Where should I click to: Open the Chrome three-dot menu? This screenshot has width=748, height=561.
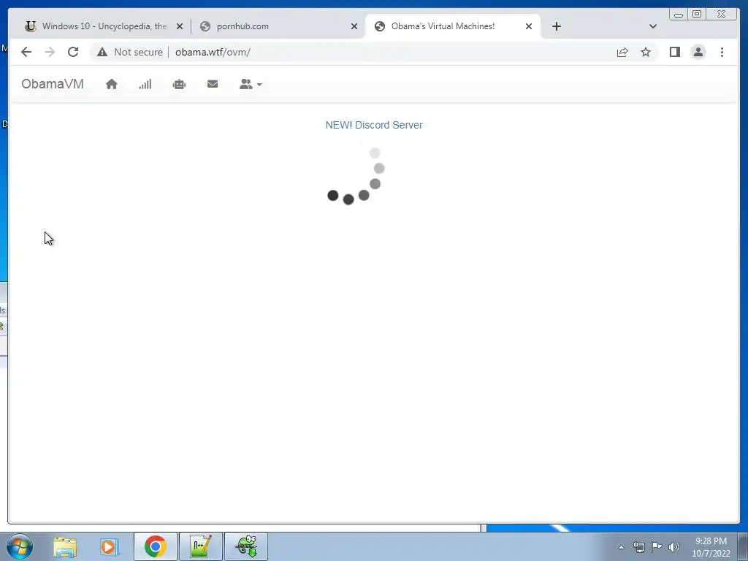point(722,52)
